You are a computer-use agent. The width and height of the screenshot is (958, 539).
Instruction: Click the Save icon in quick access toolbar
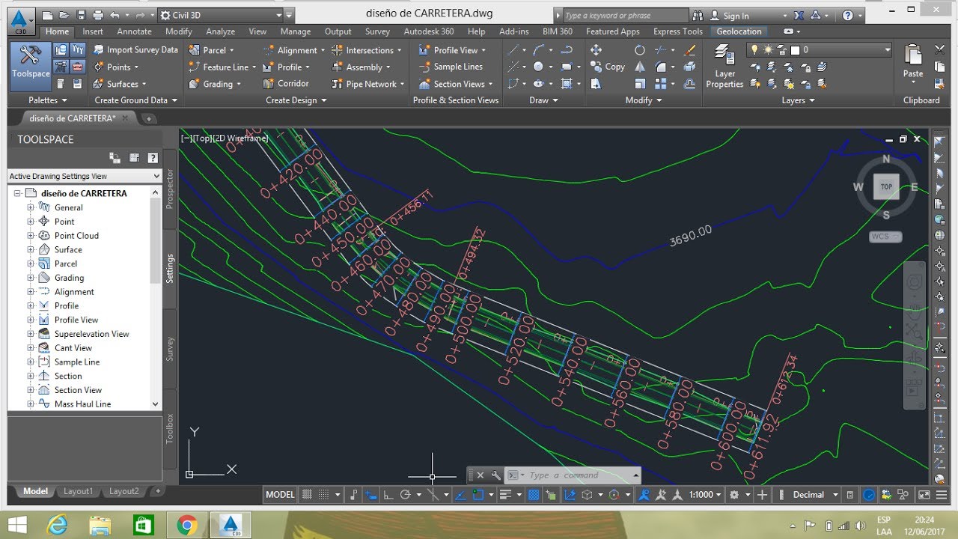(x=82, y=15)
